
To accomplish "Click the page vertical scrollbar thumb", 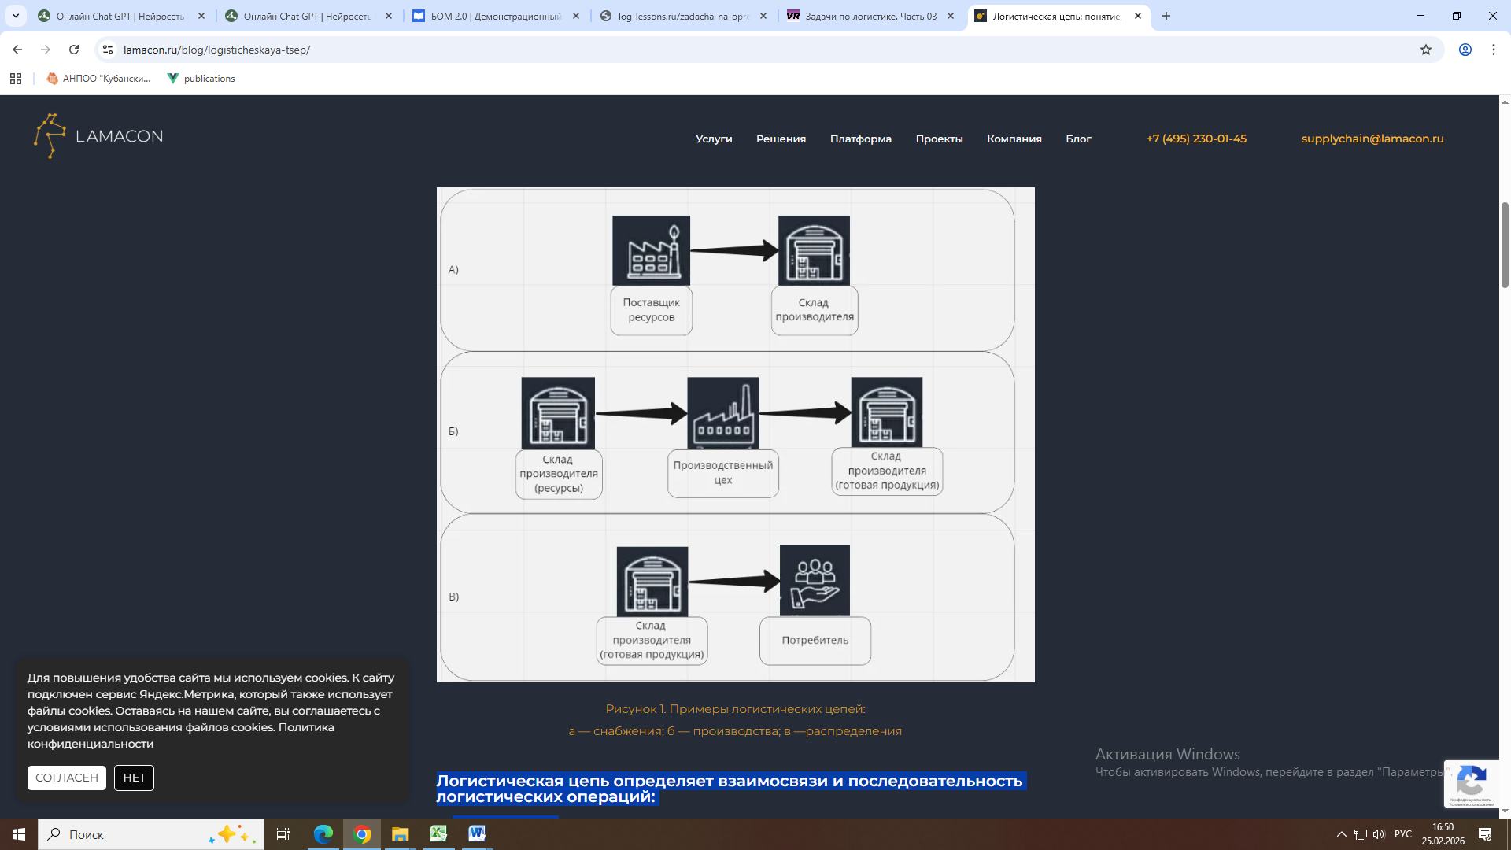I will (1505, 244).
